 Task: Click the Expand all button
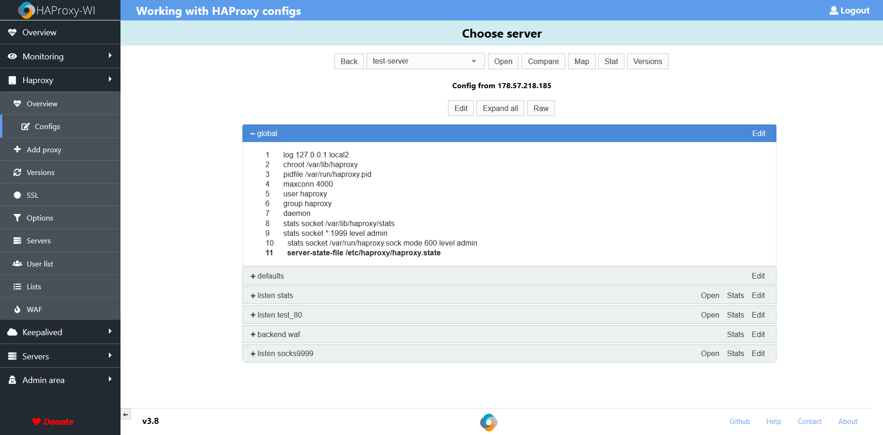click(500, 108)
